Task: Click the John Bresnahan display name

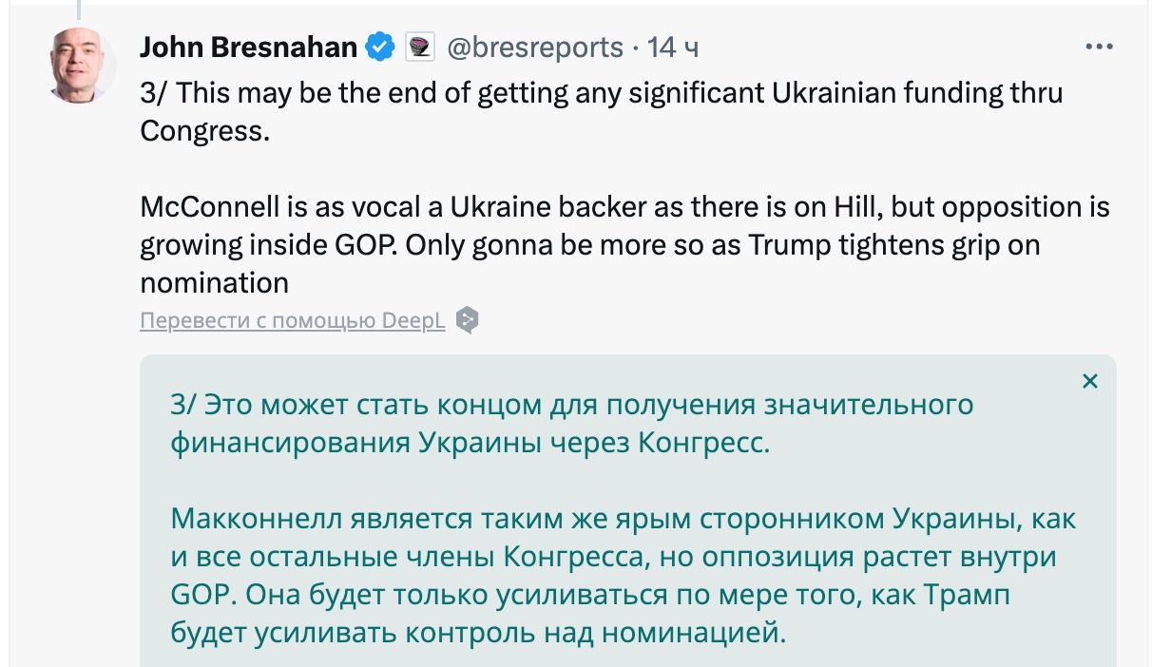Action: [x=249, y=47]
